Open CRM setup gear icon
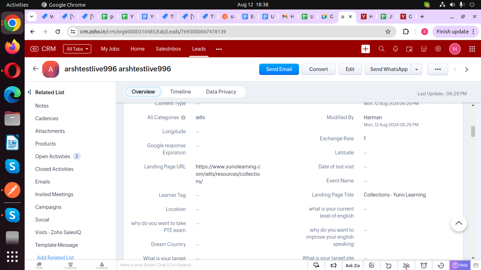481x270 pixels. click(438, 49)
